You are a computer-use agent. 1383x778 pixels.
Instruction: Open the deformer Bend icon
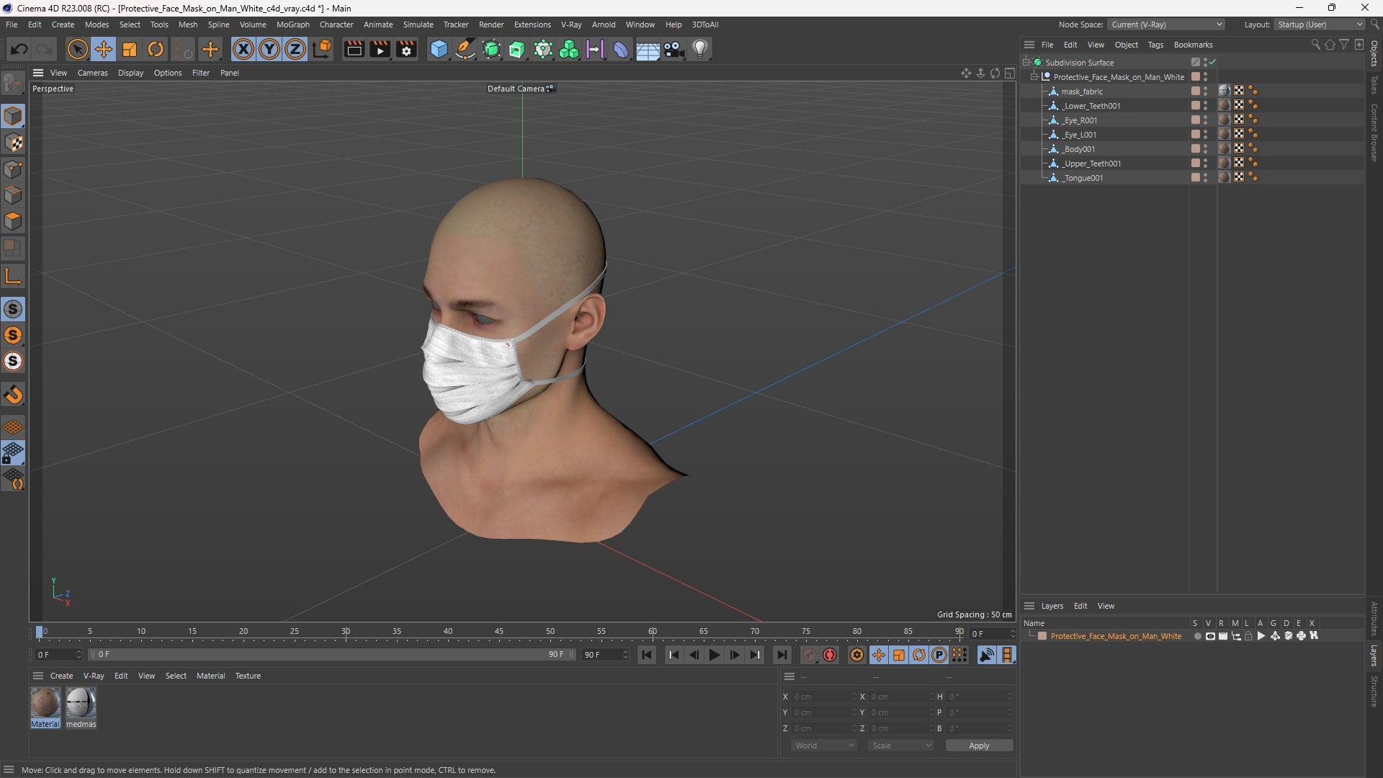[x=621, y=49]
